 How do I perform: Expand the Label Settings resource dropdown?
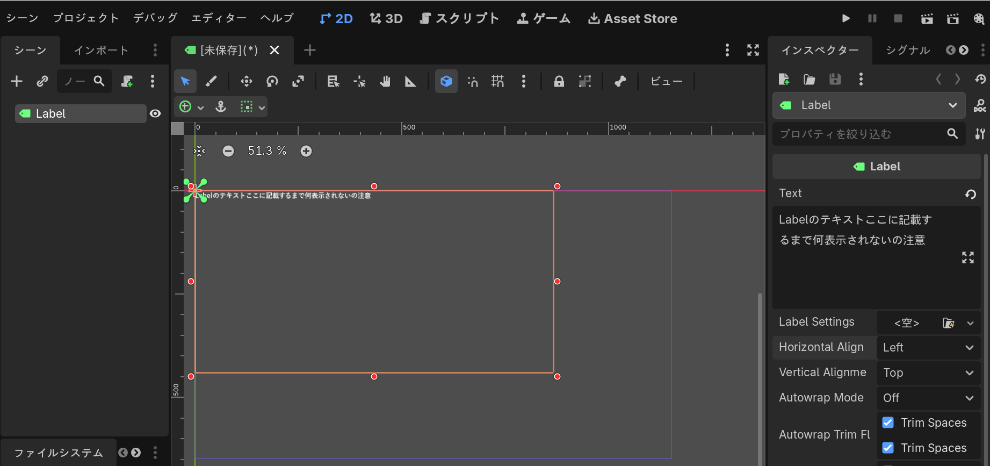[x=970, y=323]
